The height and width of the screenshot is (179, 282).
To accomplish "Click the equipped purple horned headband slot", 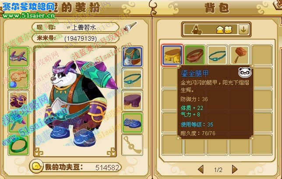I will (x=18, y=56).
